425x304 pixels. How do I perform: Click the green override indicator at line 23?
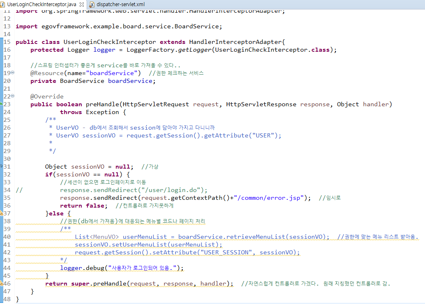(1, 104)
